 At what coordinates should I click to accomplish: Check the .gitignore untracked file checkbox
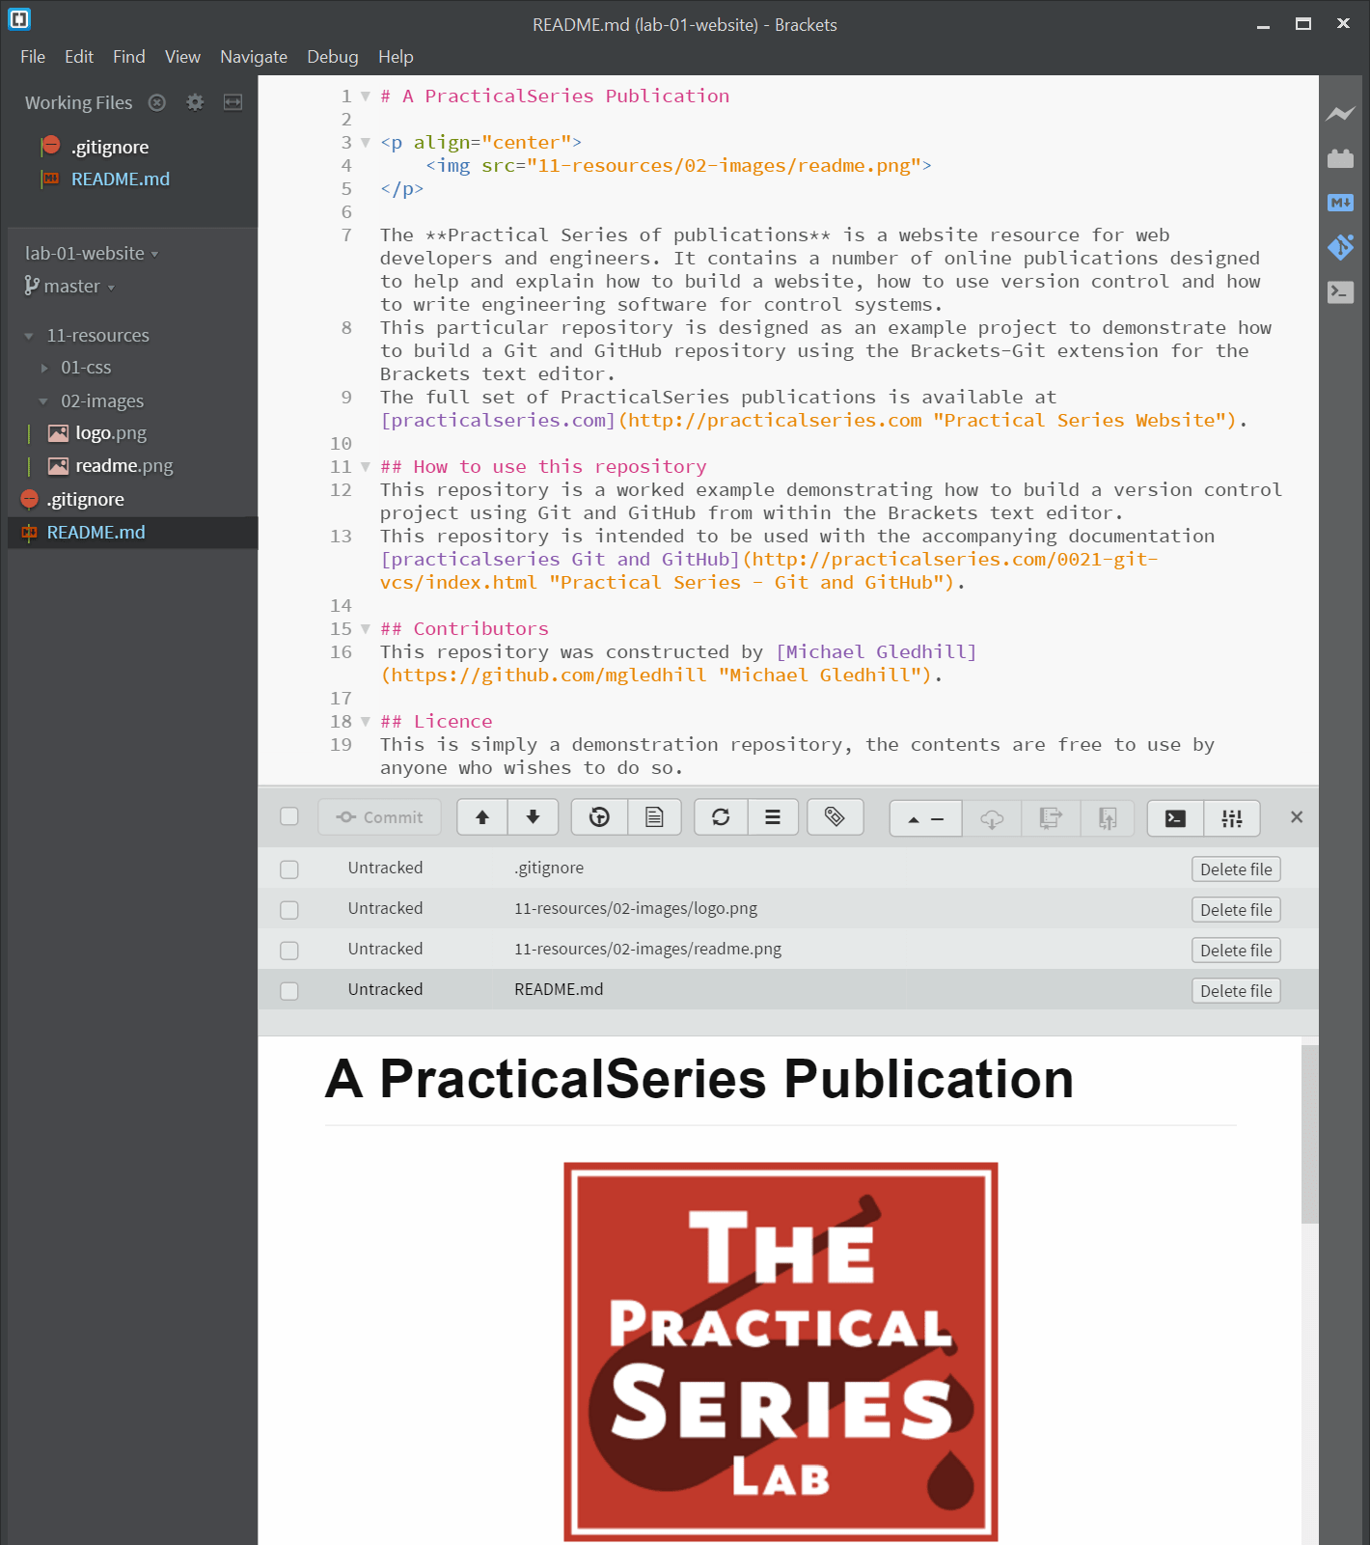289,869
